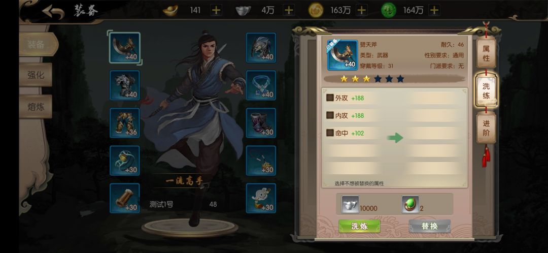This screenshot has width=548, height=253.
Task: Add more silver with plus button
Action: click(289, 11)
